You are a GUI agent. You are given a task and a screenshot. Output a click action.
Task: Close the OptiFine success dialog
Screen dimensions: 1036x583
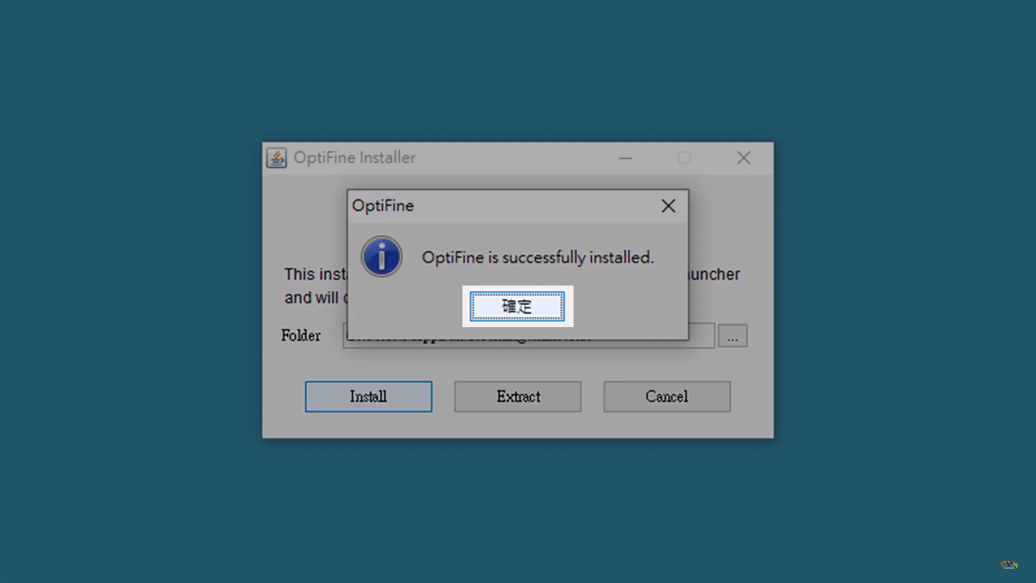[x=668, y=206]
